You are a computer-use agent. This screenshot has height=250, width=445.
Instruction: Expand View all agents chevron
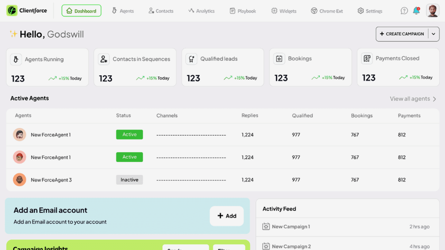point(434,99)
